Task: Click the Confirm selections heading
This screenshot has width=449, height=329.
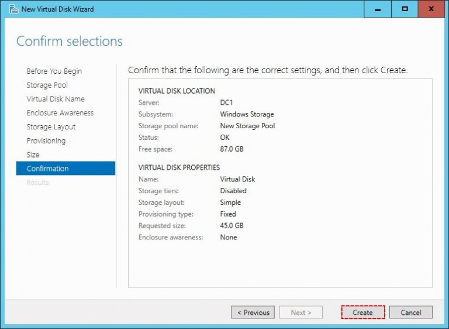Action: coord(70,42)
